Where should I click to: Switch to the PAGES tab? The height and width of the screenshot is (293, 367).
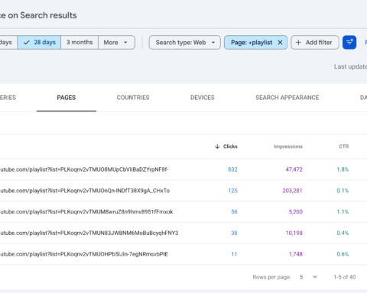click(x=67, y=98)
